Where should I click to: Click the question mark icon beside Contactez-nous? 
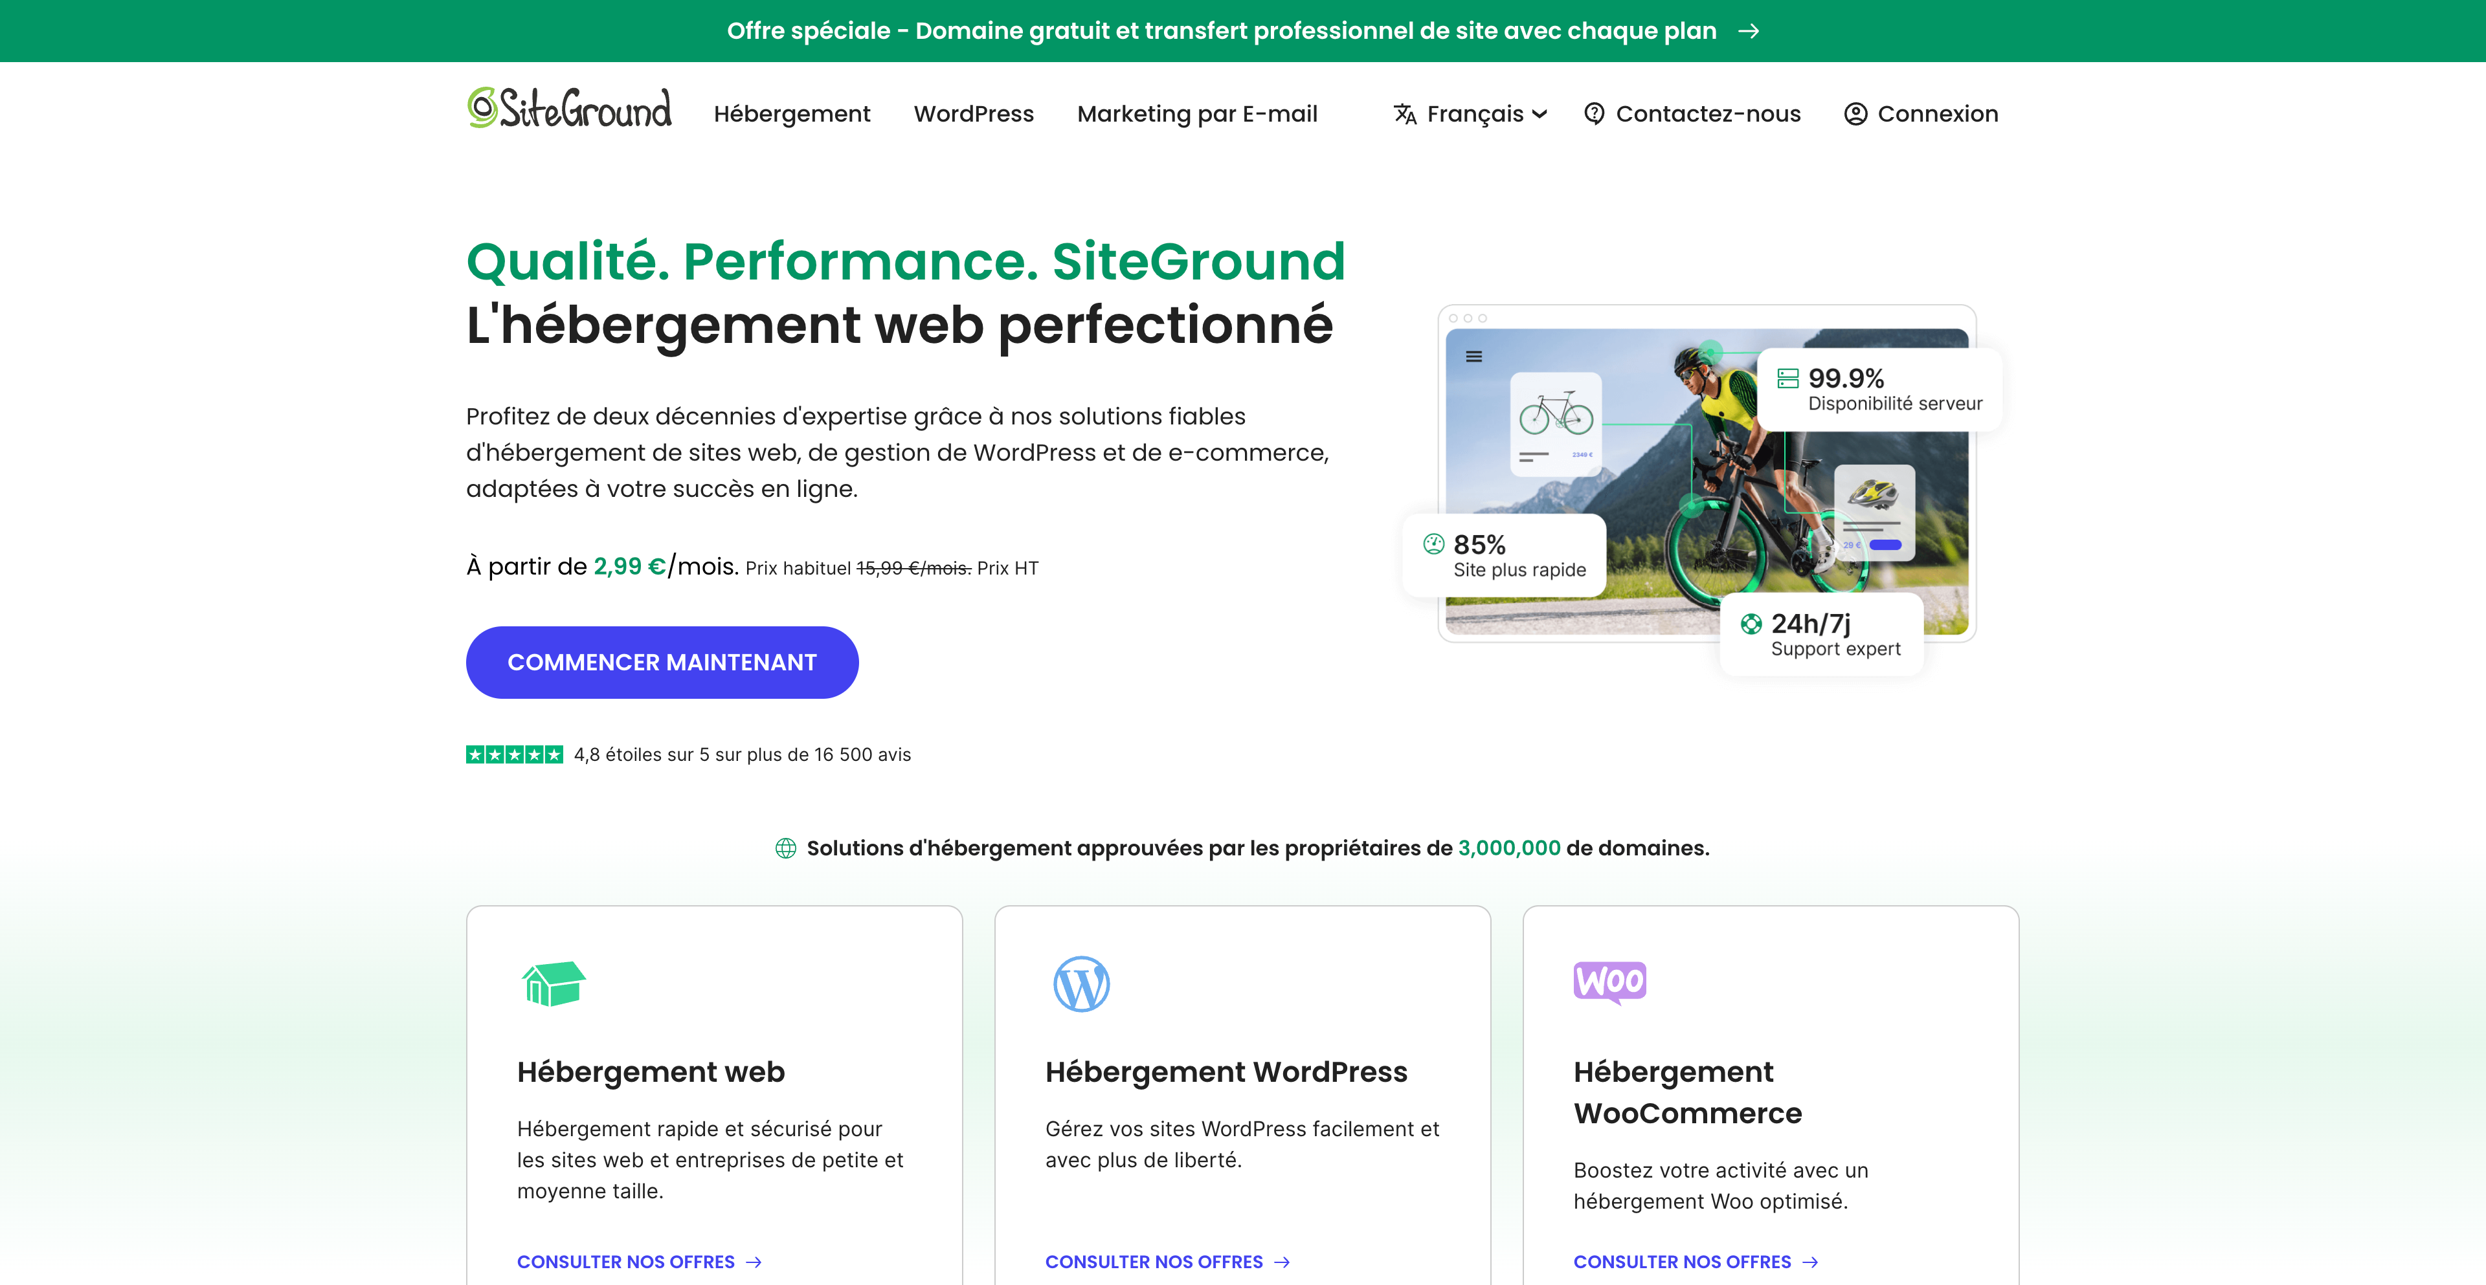pyautogui.click(x=1595, y=114)
